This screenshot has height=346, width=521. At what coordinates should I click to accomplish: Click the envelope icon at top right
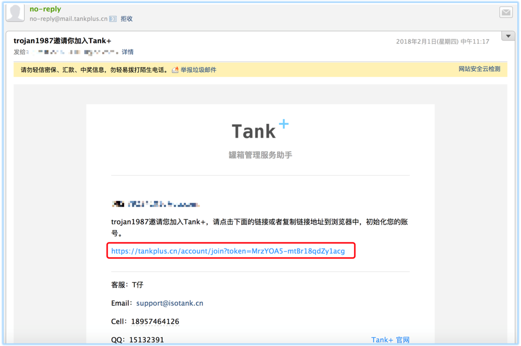click(506, 13)
